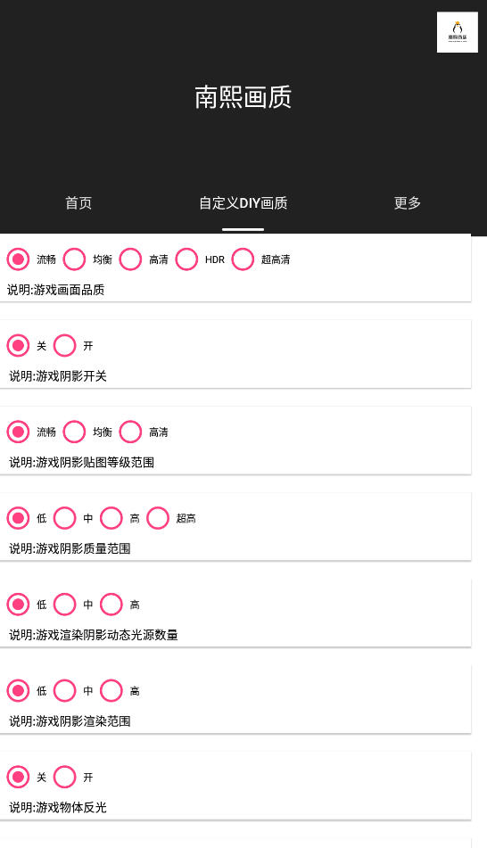Screen dimensions: 487x848
Task: Open the 更多 tab
Action: click(407, 202)
